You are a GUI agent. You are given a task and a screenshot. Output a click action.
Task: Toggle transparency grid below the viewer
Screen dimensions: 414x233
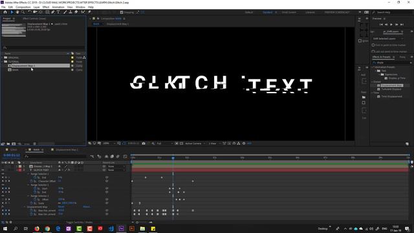pyautogui.click(x=181, y=144)
